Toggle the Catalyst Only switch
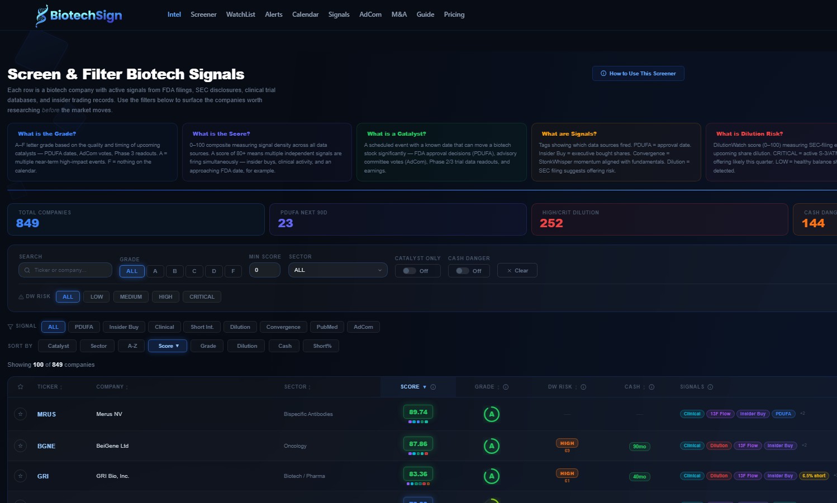 coord(410,271)
